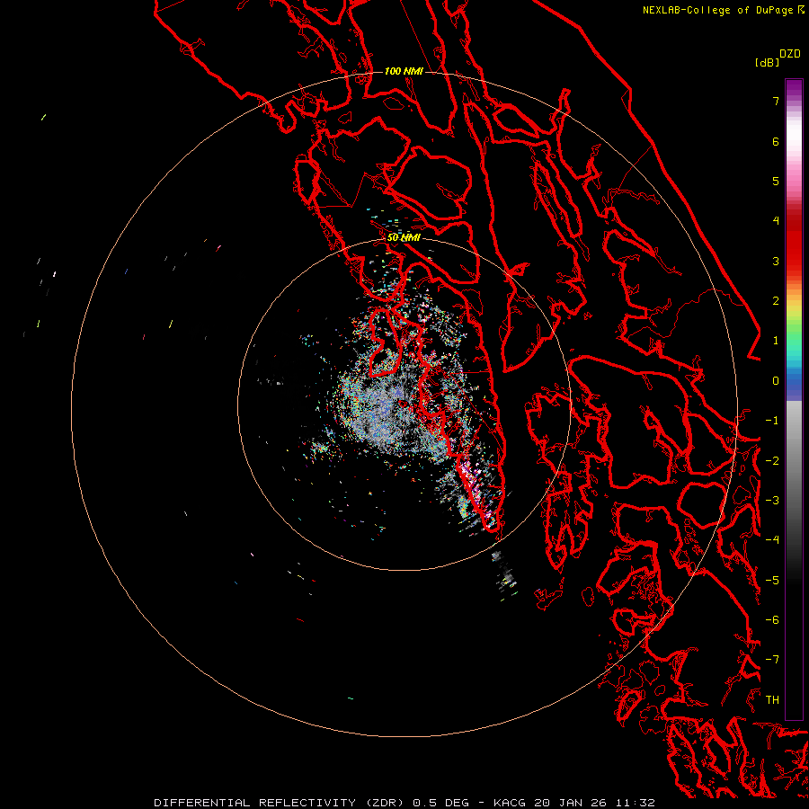Click the 4 value on color scale
Viewport: 809px width, 809px height.
click(776, 221)
